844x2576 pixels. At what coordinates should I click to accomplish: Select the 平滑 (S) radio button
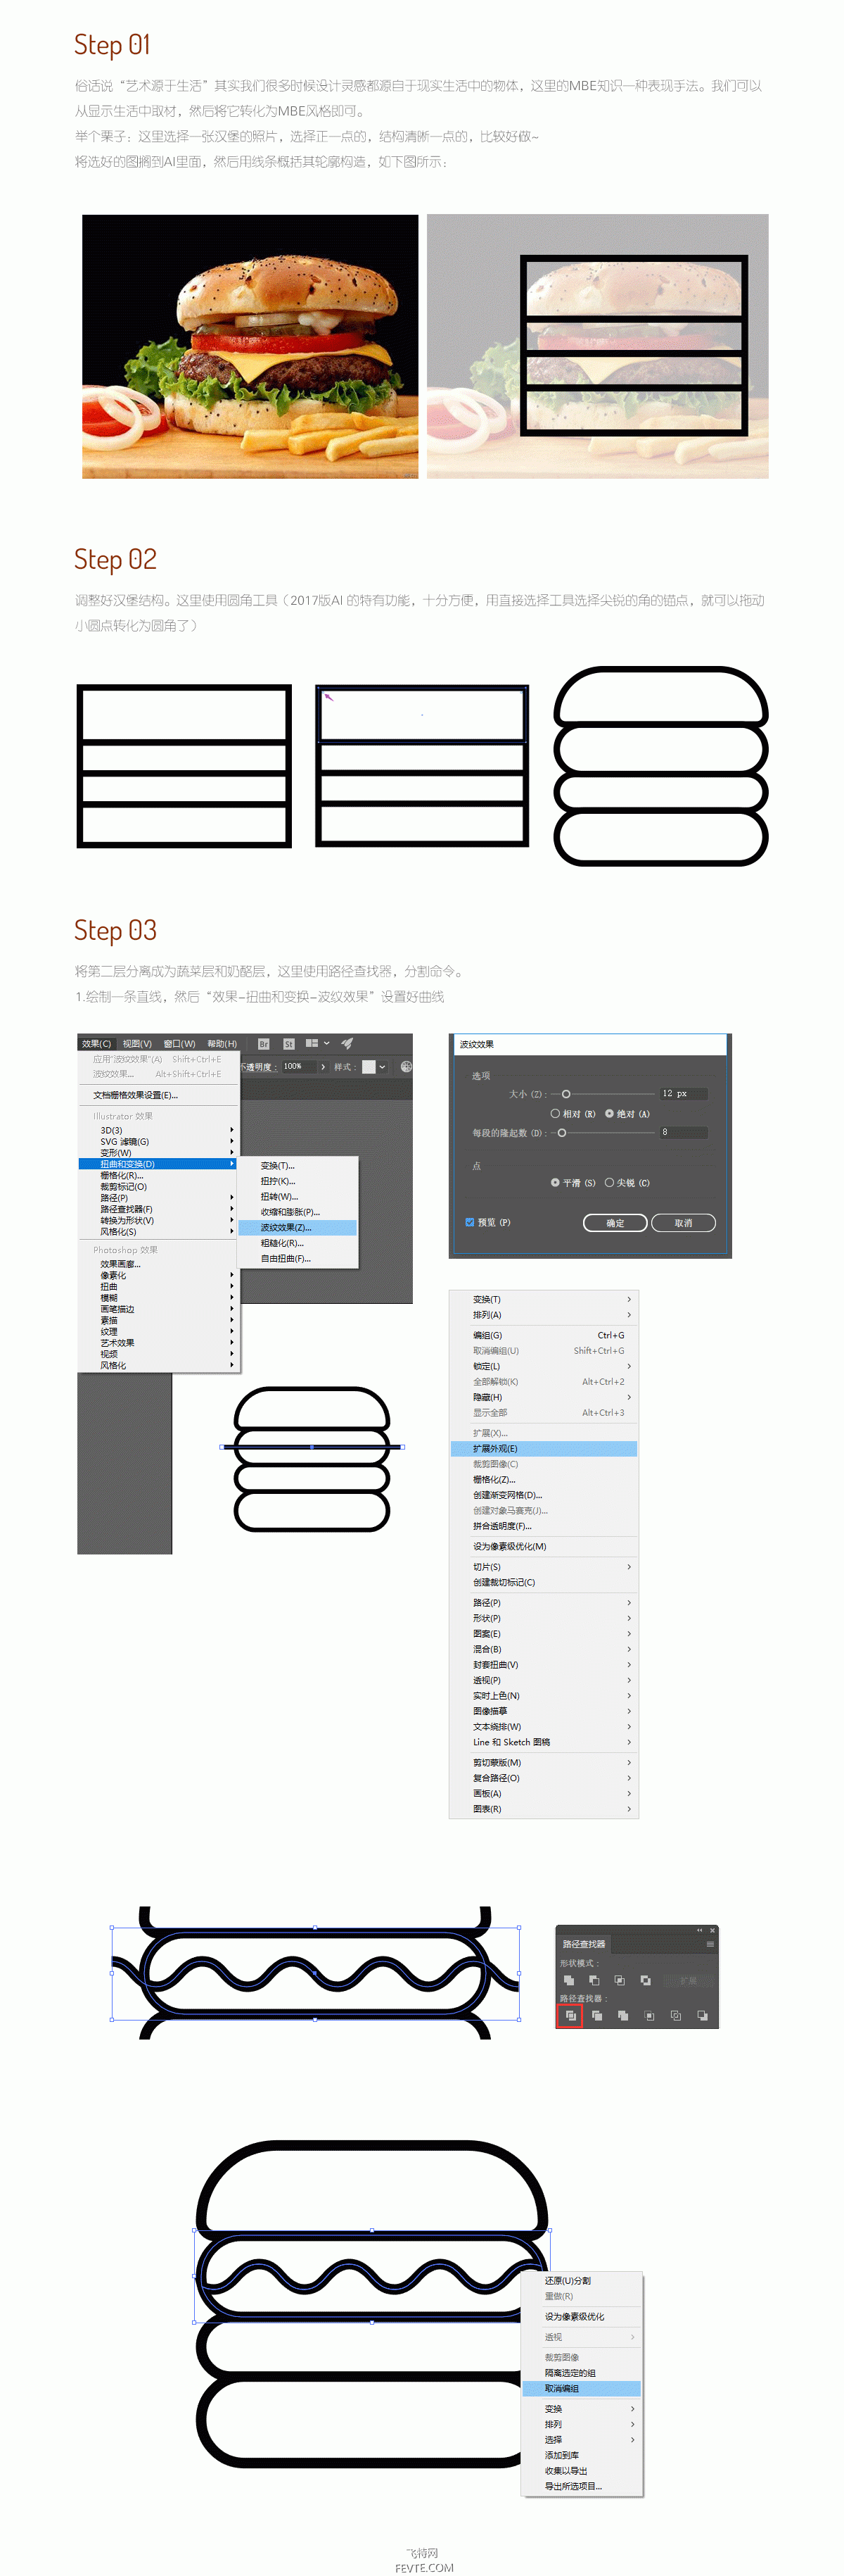coord(556,1182)
